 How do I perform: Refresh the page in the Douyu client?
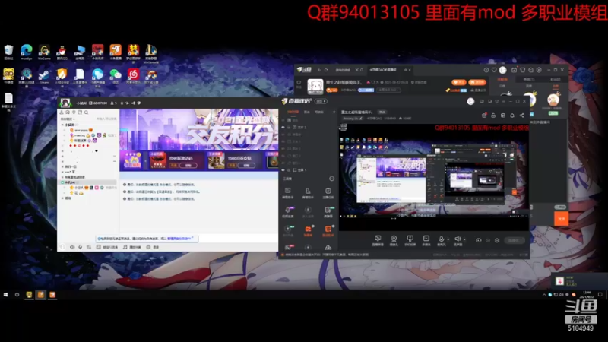[x=326, y=70]
